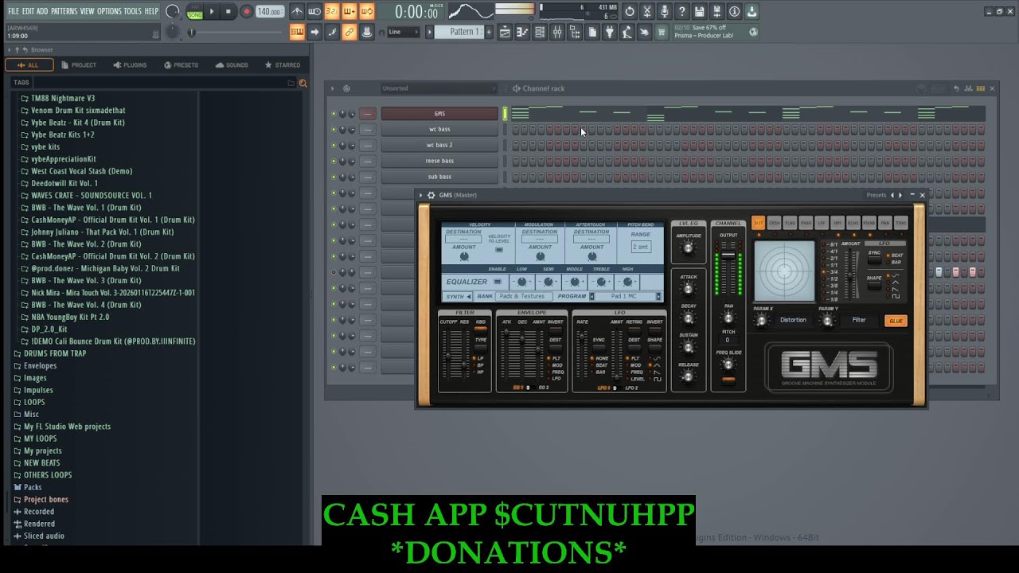This screenshot has width=1019, height=573.
Task: Expand the DRUMS FROM TRAP folder
Action: tap(55, 353)
